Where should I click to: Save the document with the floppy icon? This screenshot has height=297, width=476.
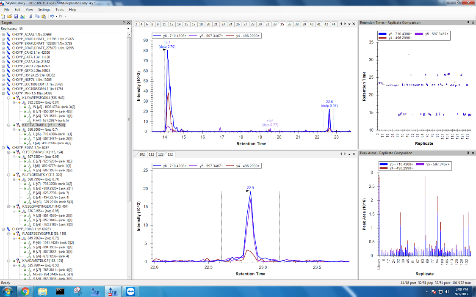pyautogui.click(x=15, y=16)
